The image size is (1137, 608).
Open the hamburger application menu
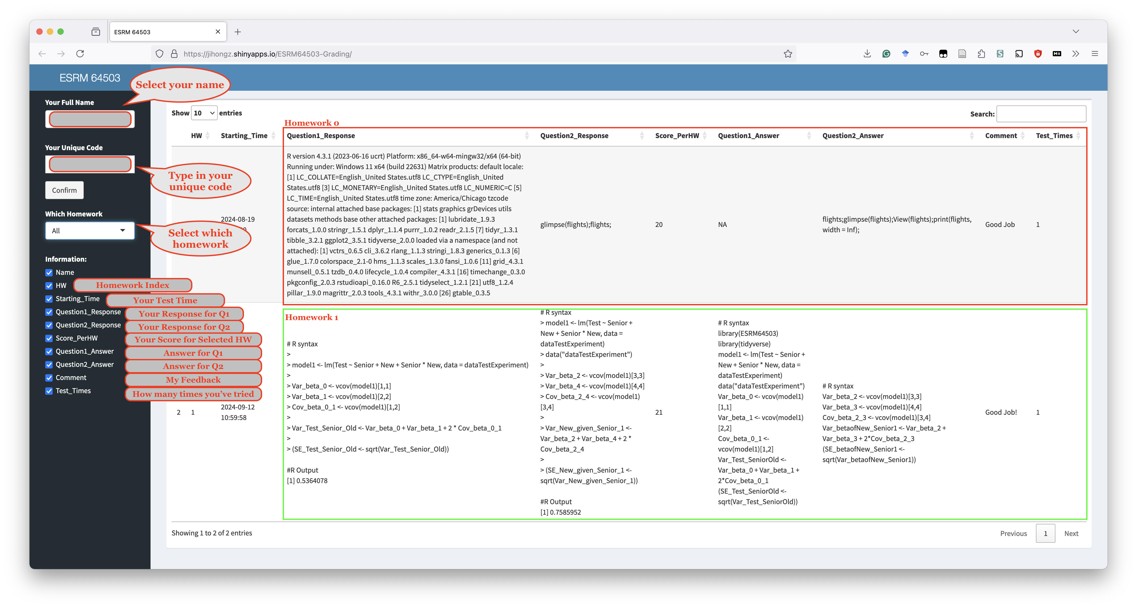click(1095, 54)
